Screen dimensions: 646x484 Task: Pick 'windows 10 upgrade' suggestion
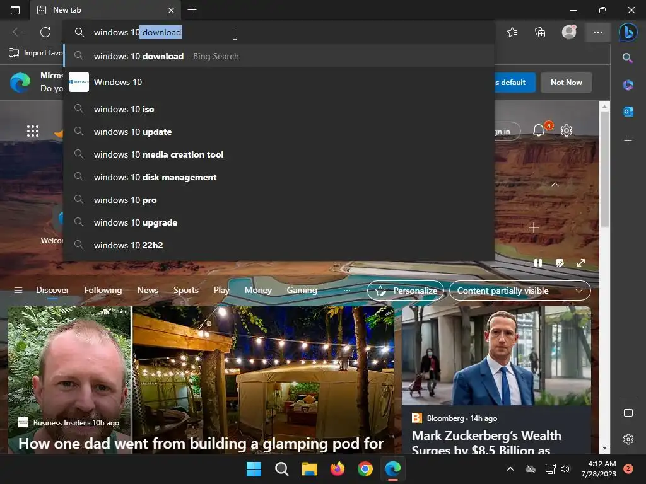279,222
